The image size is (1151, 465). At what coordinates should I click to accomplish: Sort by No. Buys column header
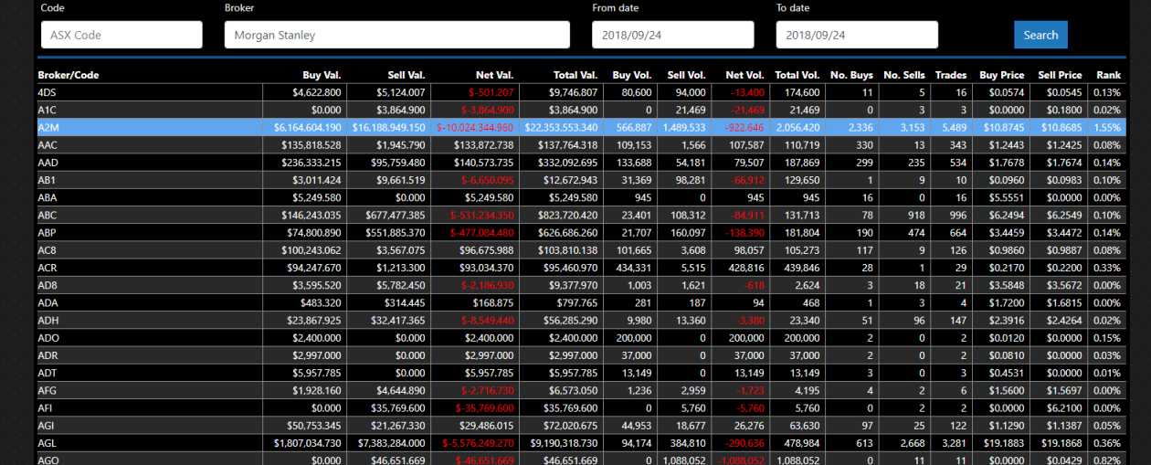tap(851, 75)
